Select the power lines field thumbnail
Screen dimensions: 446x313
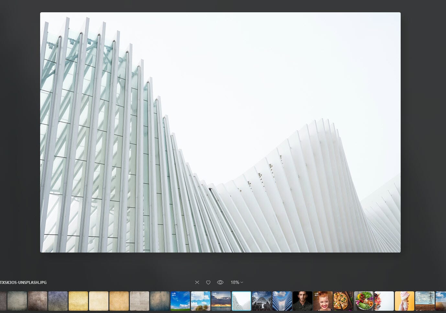tap(425, 301)
